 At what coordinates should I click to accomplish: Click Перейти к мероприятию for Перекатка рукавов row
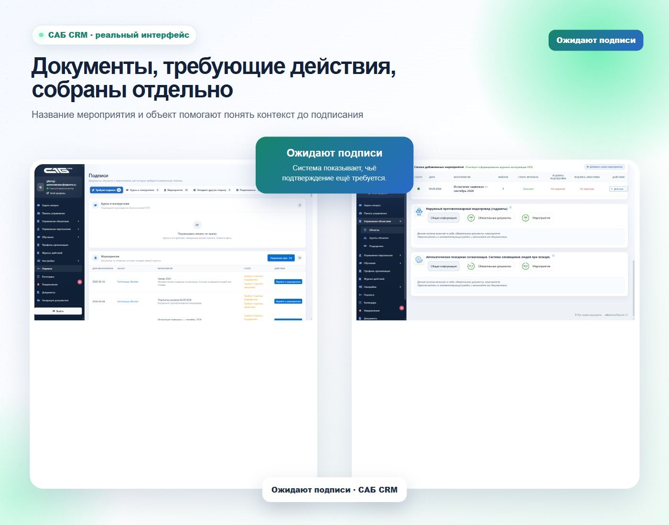click(x=288, y=301)
